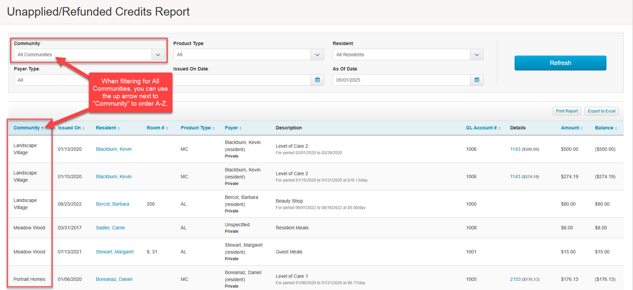Click the Description column header
633x290 pixels.
pyautogui.click(x=289, y=128)
